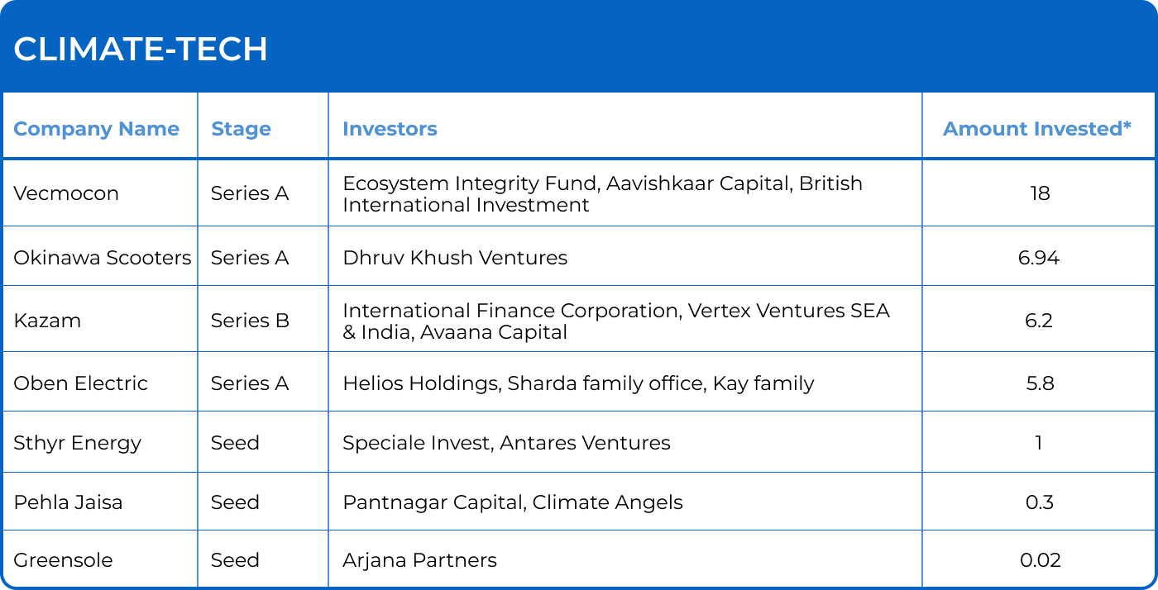Click the Investors column header
The height and width of the screenshot is (590, 1158).
(390, 129)
